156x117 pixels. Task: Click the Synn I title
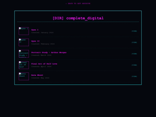(x=35, y=30)
